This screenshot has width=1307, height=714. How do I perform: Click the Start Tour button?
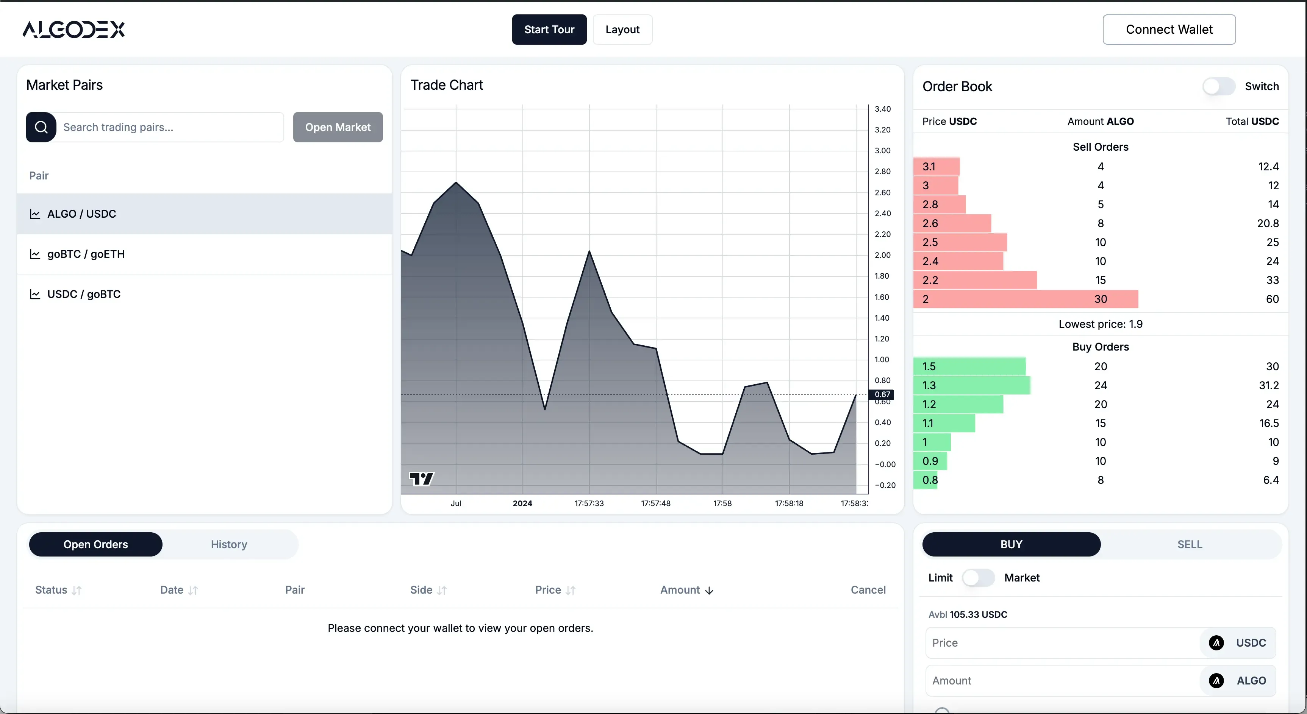pos(549,30)
